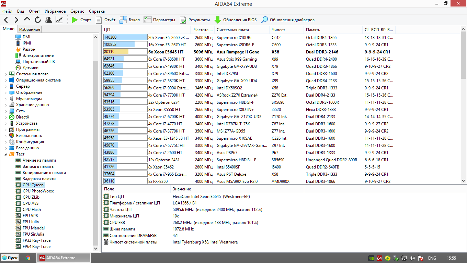Expand the Мультимедиа tree node

click(5, 99)
